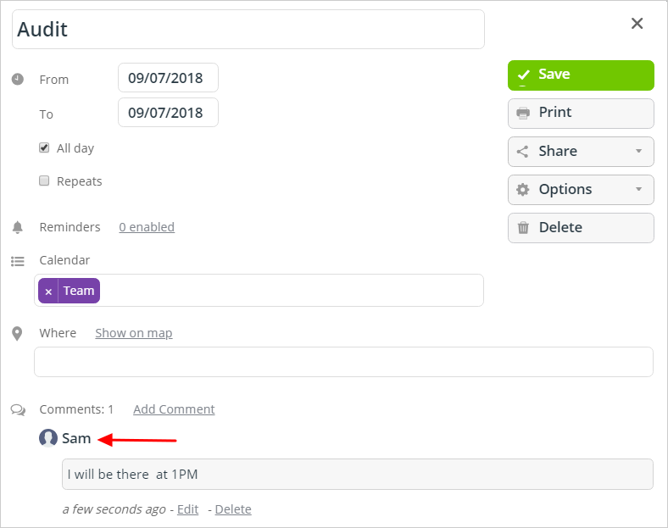Click the Add Comment link
The width and height of the screenshot is (668, 528).
(174, 409)
